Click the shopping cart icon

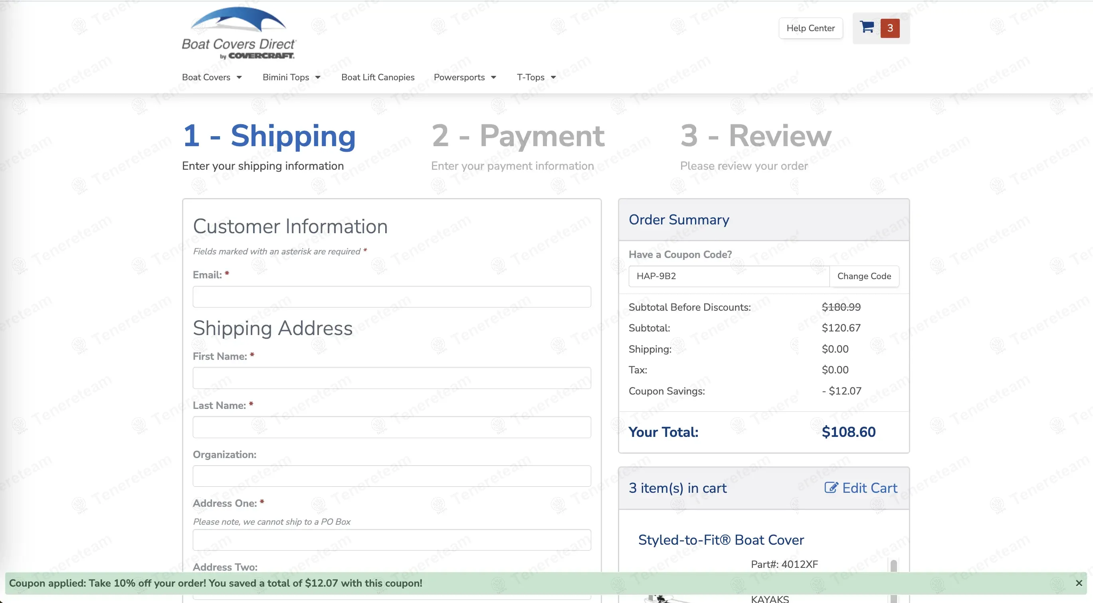866,28
